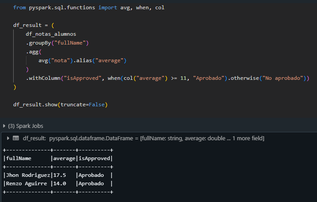
Task: Click the average column header in output
Action: coord(64,158)
